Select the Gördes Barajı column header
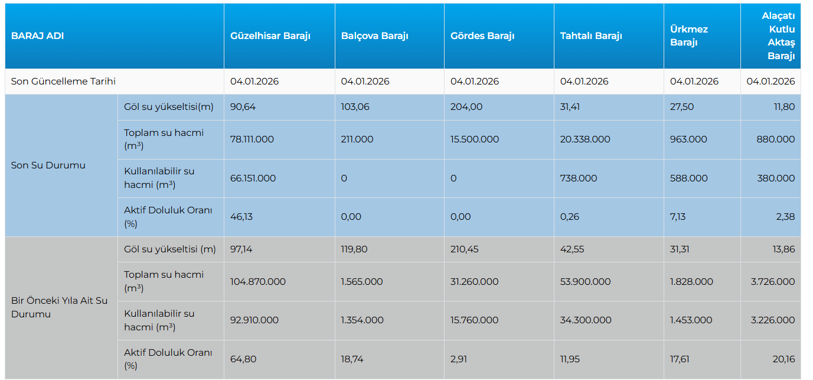Screen dimensions: 813x380 (x=482, y=35)
